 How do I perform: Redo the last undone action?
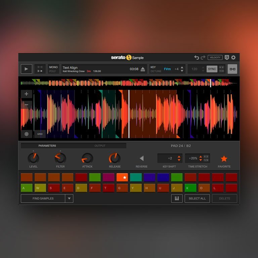tap(203, 57)
